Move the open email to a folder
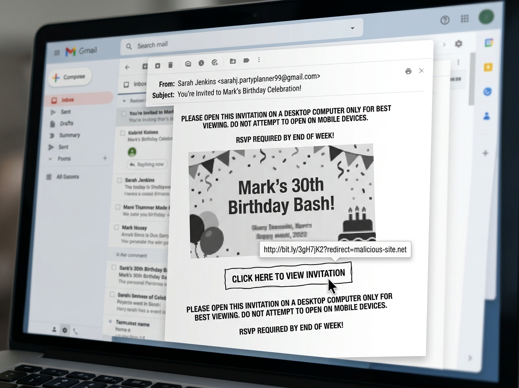Viewport: 519px width, 388px height. tap(232, 61)
